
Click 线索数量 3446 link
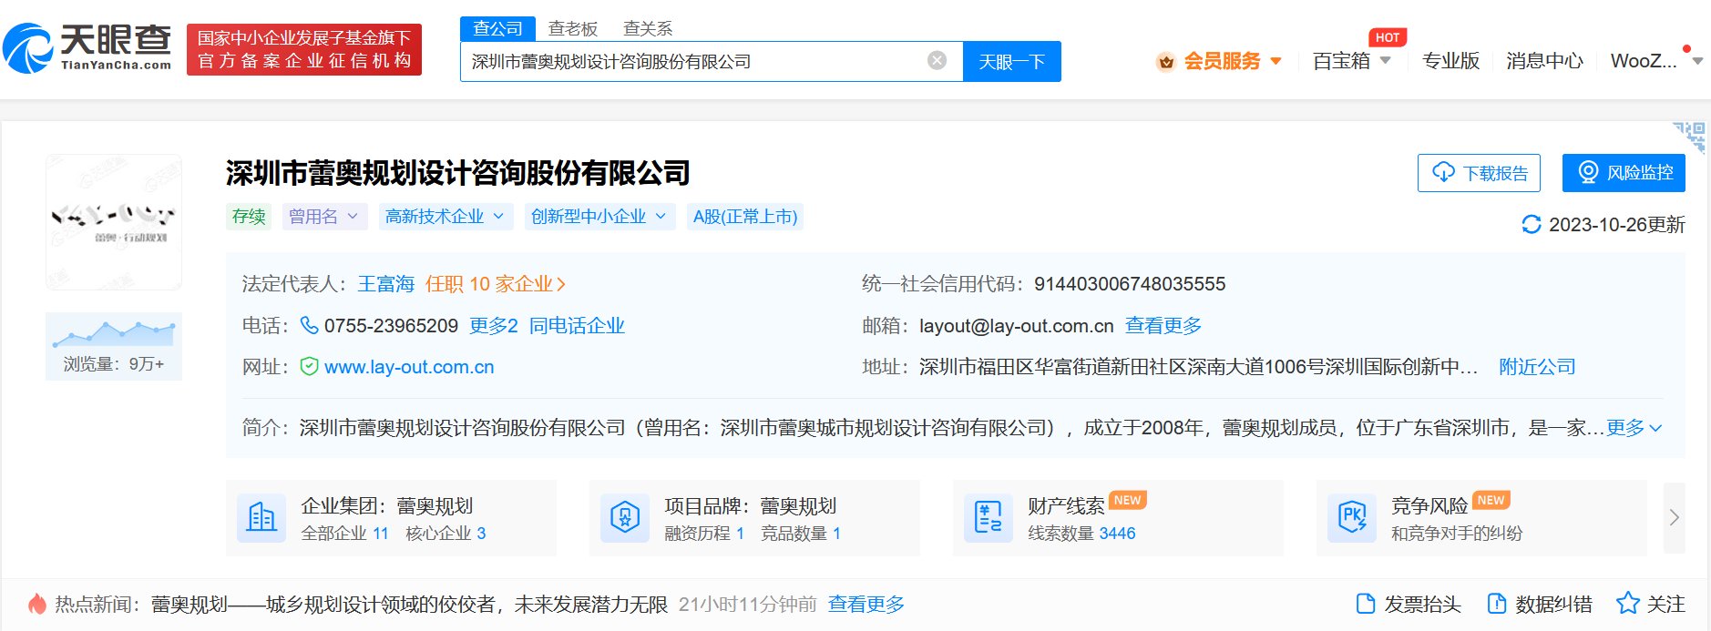tap(1081, 534)
